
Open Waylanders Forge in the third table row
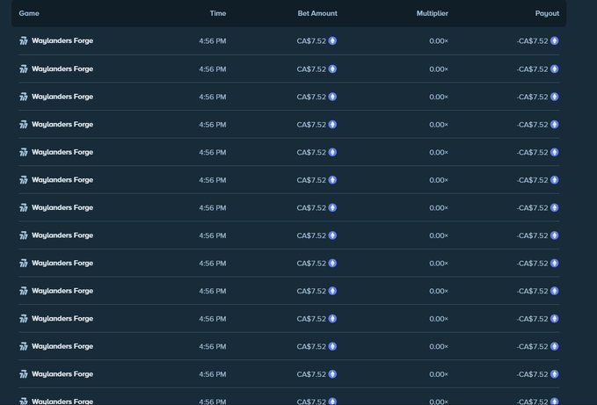coord(62,97)
